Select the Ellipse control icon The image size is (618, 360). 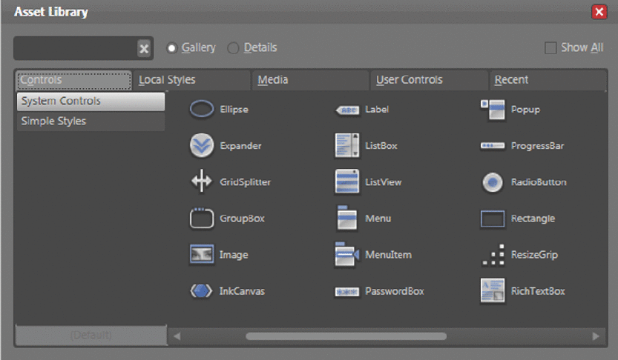coord(202,110)
